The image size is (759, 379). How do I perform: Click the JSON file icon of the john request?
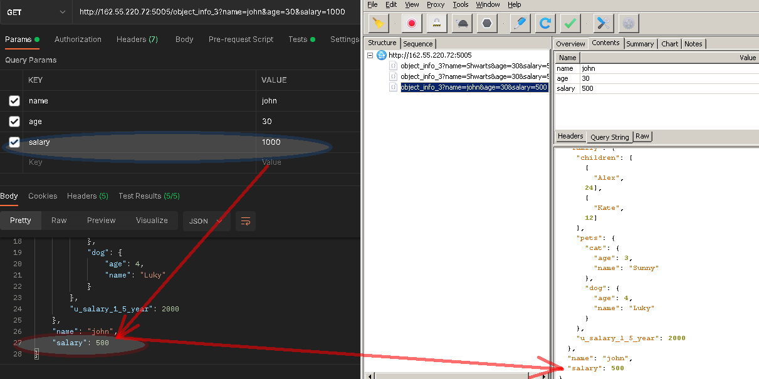pyautogui.click(x=394, y=88)
